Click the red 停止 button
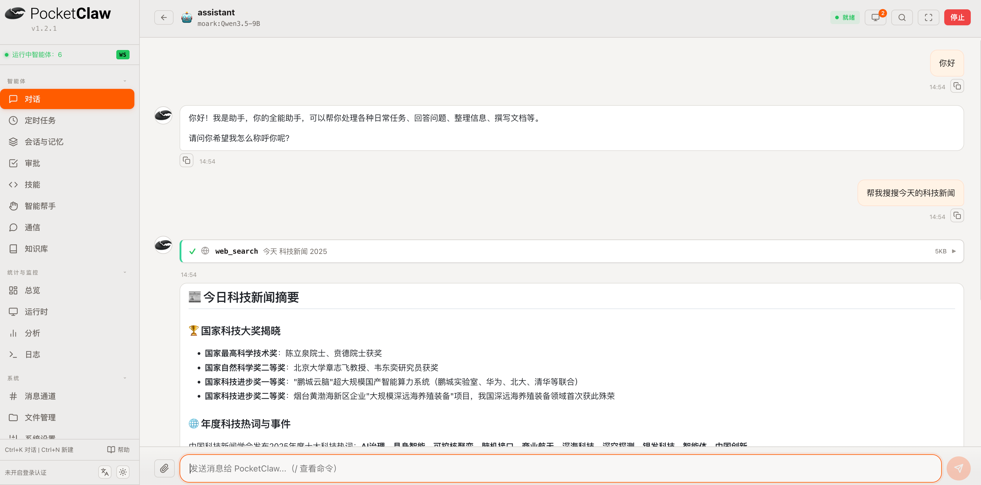This screenshot has height=485, width=981. (x=957, y=17)
